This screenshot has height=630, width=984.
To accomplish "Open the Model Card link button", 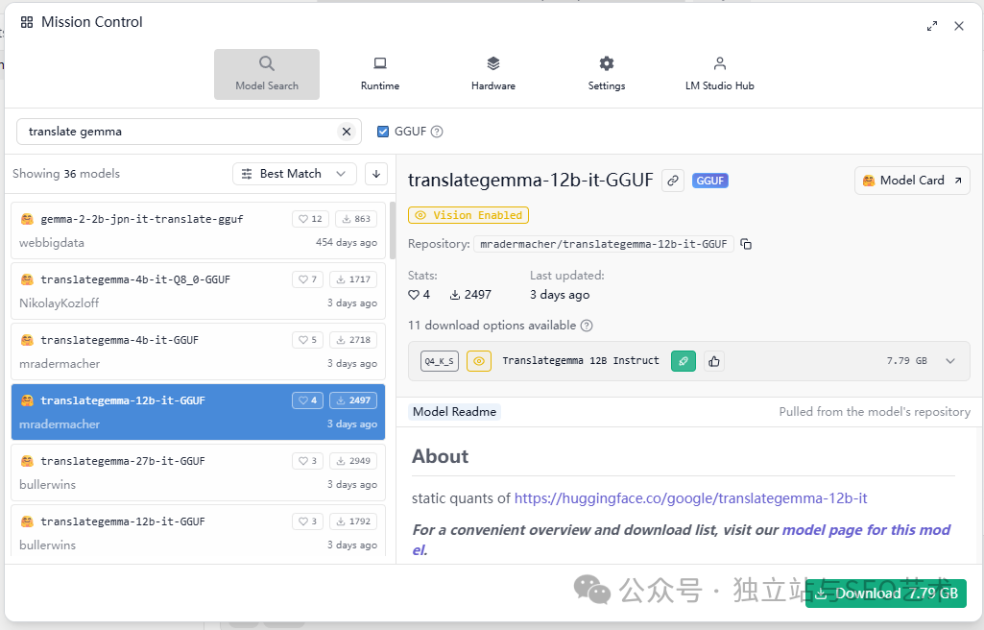I will point(912,181).
